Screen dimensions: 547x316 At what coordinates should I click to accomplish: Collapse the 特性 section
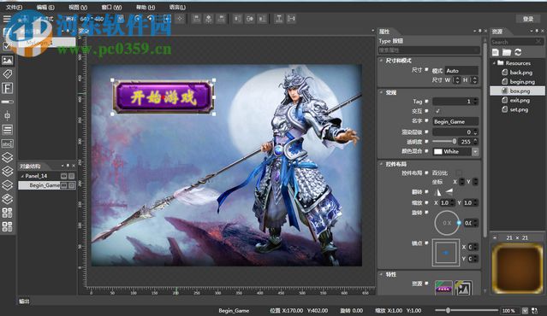[x=381, y=274]
